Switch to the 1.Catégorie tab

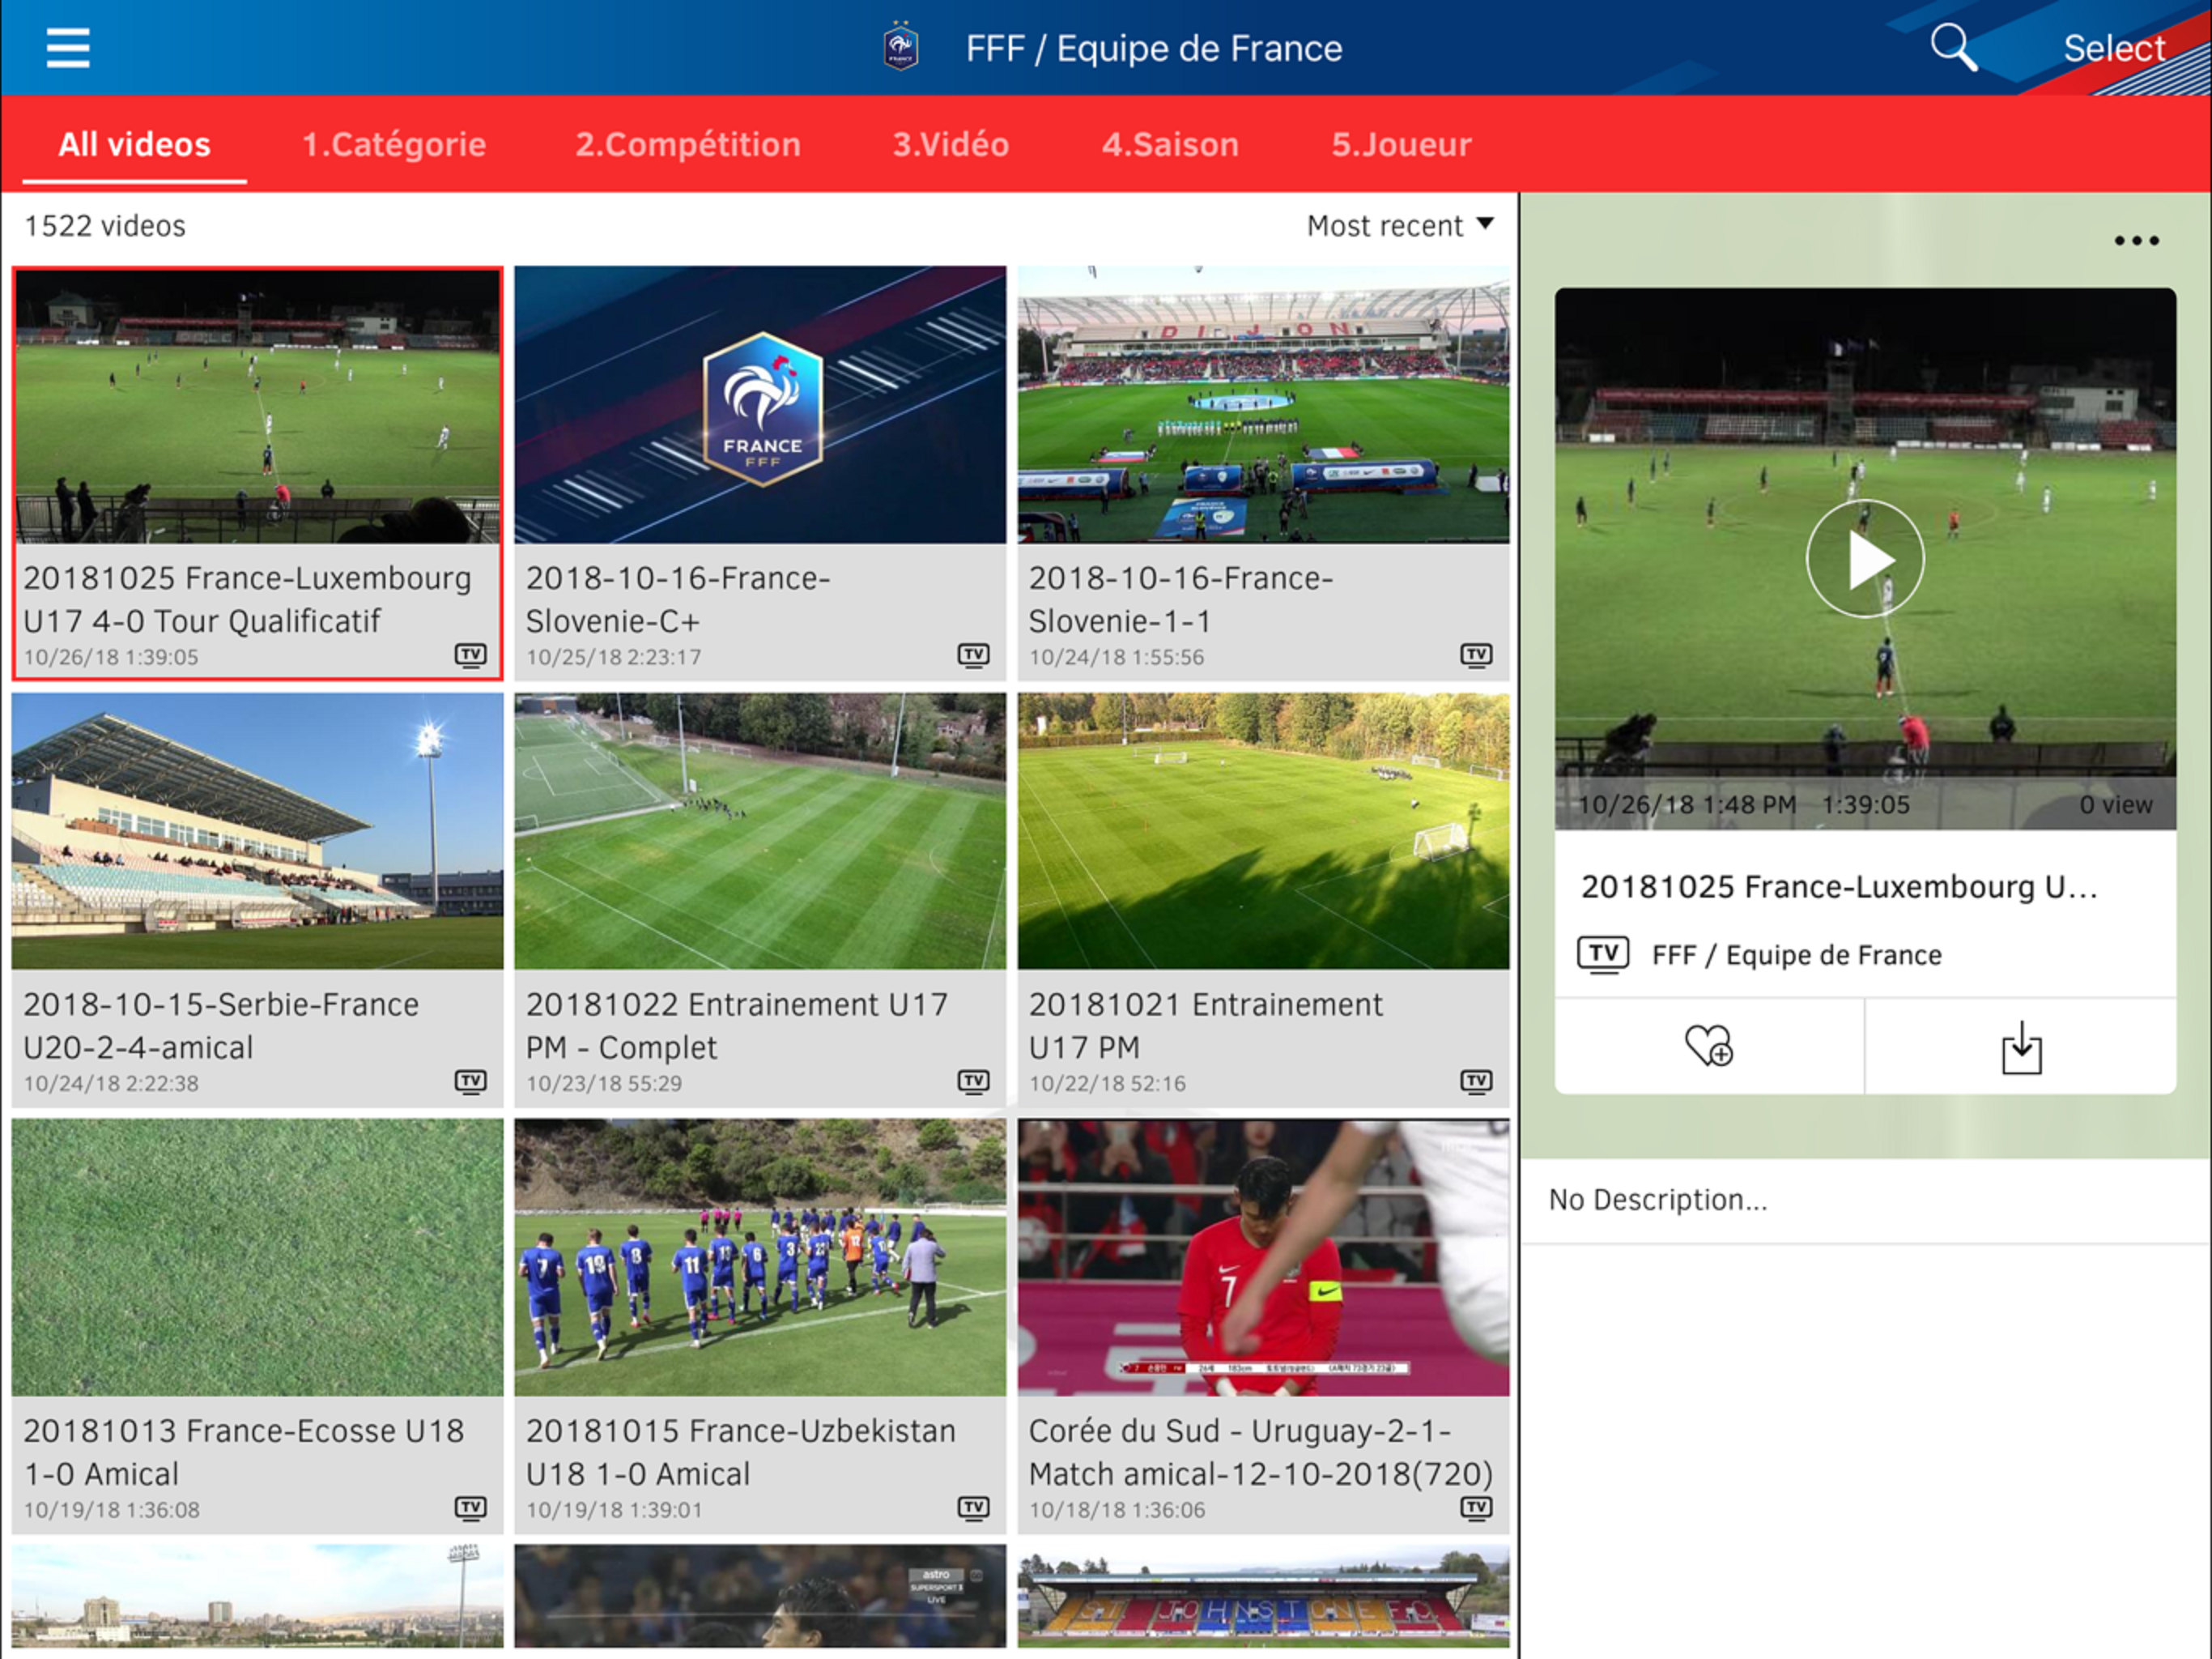(394, 145)
